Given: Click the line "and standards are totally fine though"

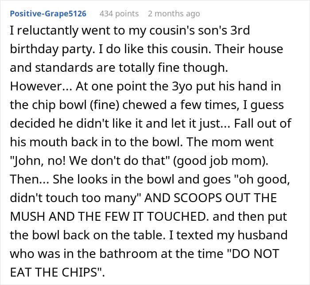Looking at the screenshot, I should coord(119,67).
